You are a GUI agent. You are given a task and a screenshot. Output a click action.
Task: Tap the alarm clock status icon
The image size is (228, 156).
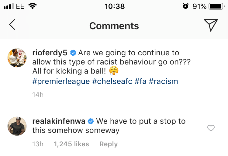186,6
